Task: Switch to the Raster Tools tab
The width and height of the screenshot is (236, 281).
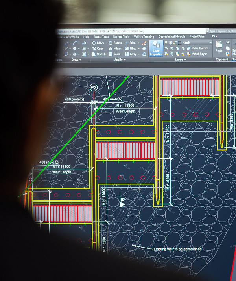Action: tap(101, 37)
